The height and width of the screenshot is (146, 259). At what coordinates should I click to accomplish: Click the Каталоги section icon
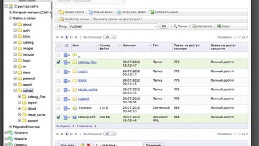coord(11,133)
